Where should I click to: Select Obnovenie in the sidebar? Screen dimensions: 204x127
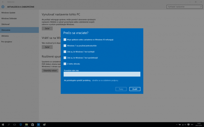point(20,30)
